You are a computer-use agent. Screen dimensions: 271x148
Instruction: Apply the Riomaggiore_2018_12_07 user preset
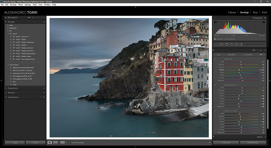click(22, 76)
